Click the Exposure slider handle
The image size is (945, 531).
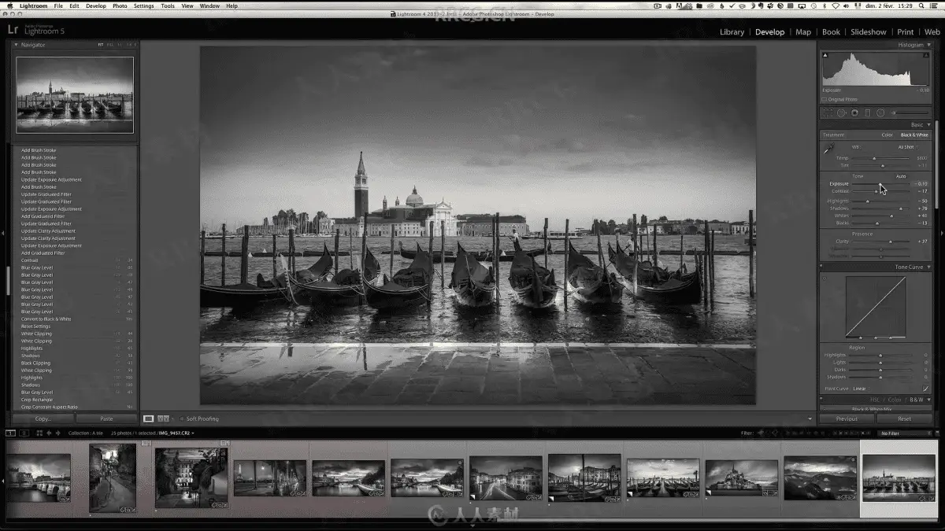880,184
